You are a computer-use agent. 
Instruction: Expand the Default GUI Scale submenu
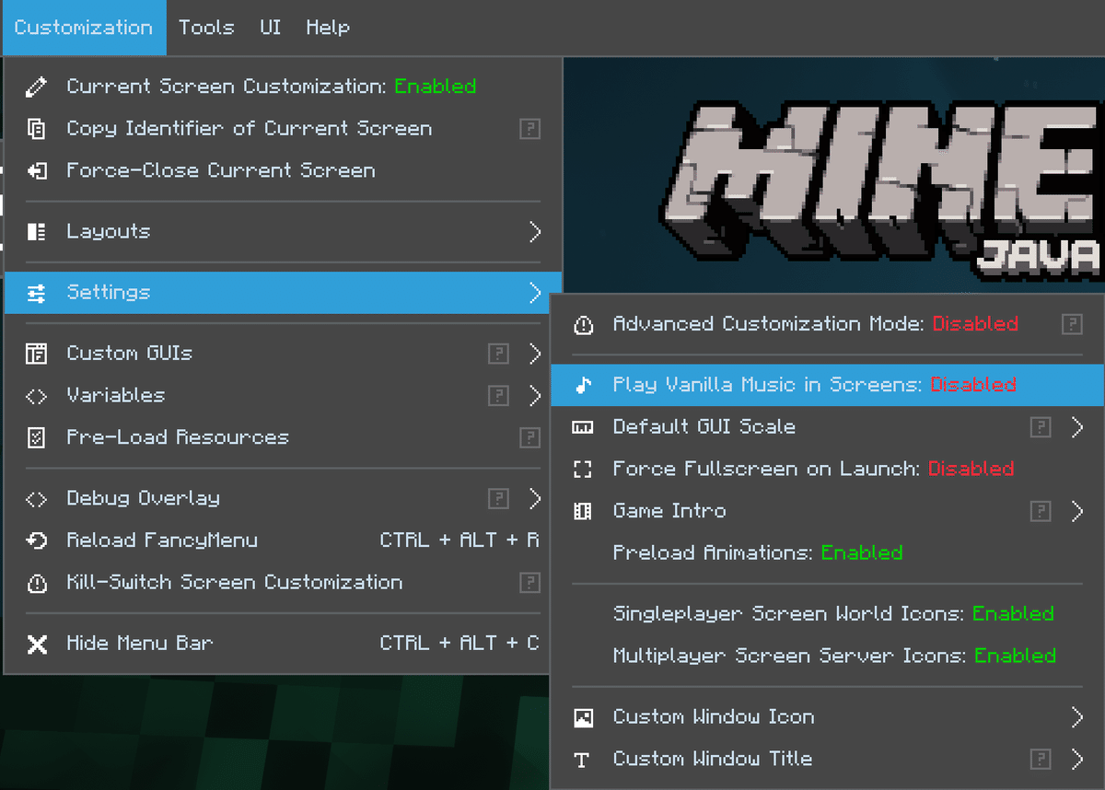[x=1077, y=427]
